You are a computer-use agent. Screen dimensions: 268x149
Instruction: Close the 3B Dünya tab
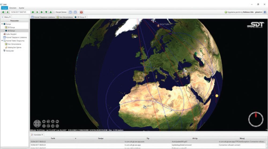86,17
